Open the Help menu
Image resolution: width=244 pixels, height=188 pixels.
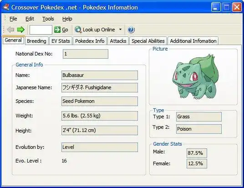pos(67,19)
